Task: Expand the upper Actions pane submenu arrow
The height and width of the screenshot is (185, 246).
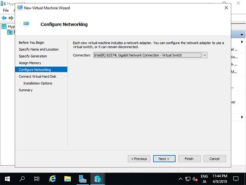Action: click(x=242, y=42)
